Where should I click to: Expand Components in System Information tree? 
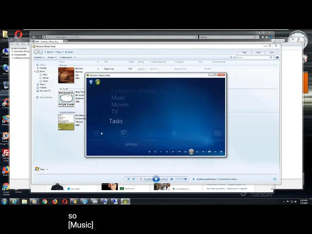coord(12,55)
